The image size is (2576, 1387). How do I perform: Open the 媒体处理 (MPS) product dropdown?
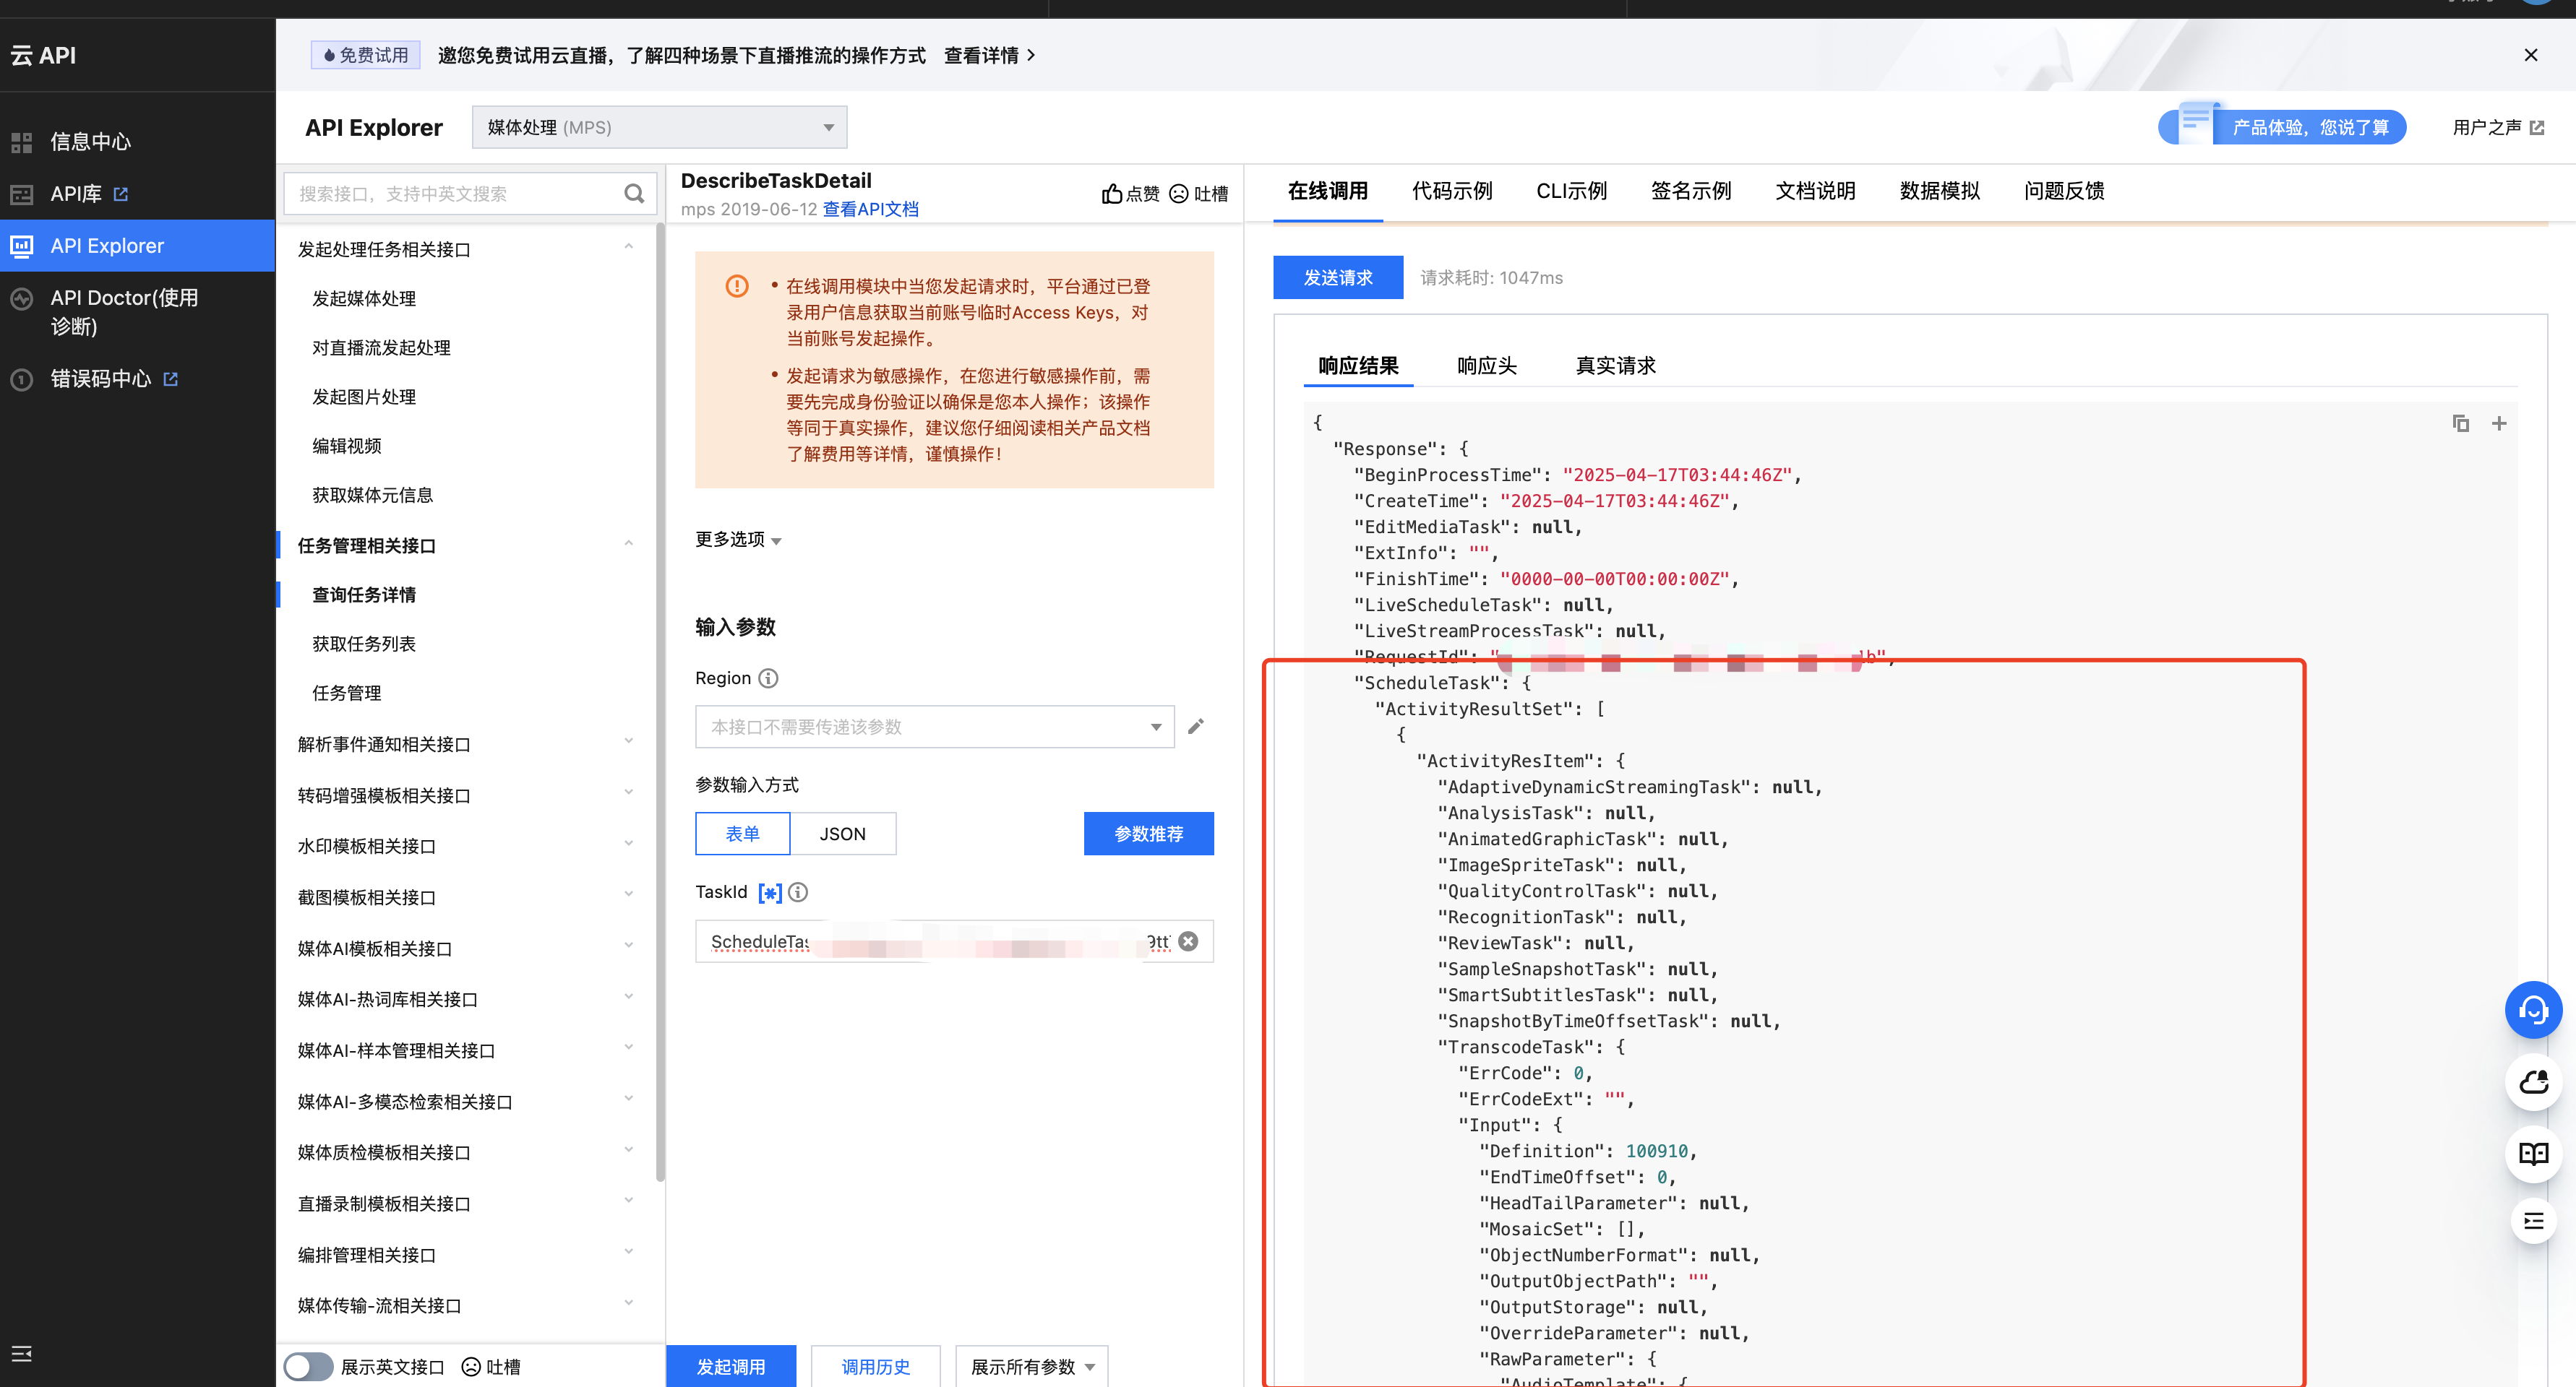click(659, 127)
